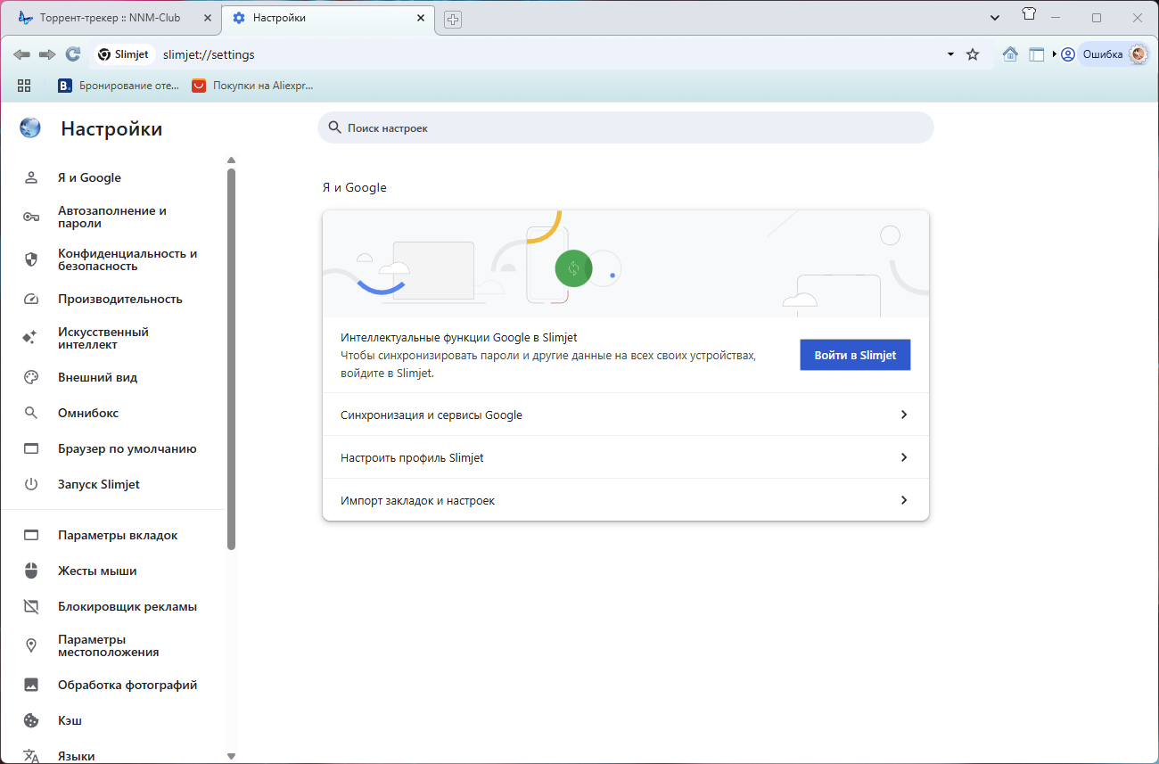This screenshot has width=1159, height=764.
Task: Click the window icon for Параметры вкладок
Action: click(31, 535)
